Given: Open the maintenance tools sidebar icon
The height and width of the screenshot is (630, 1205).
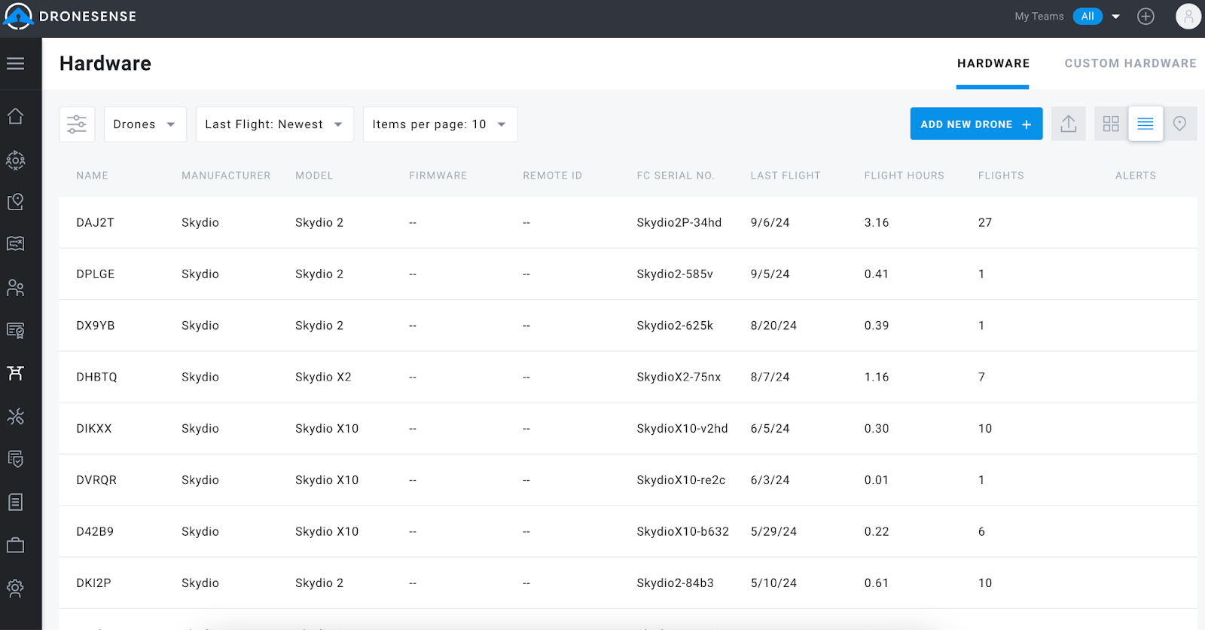Looking at the screenshot, I should (15, 416).
